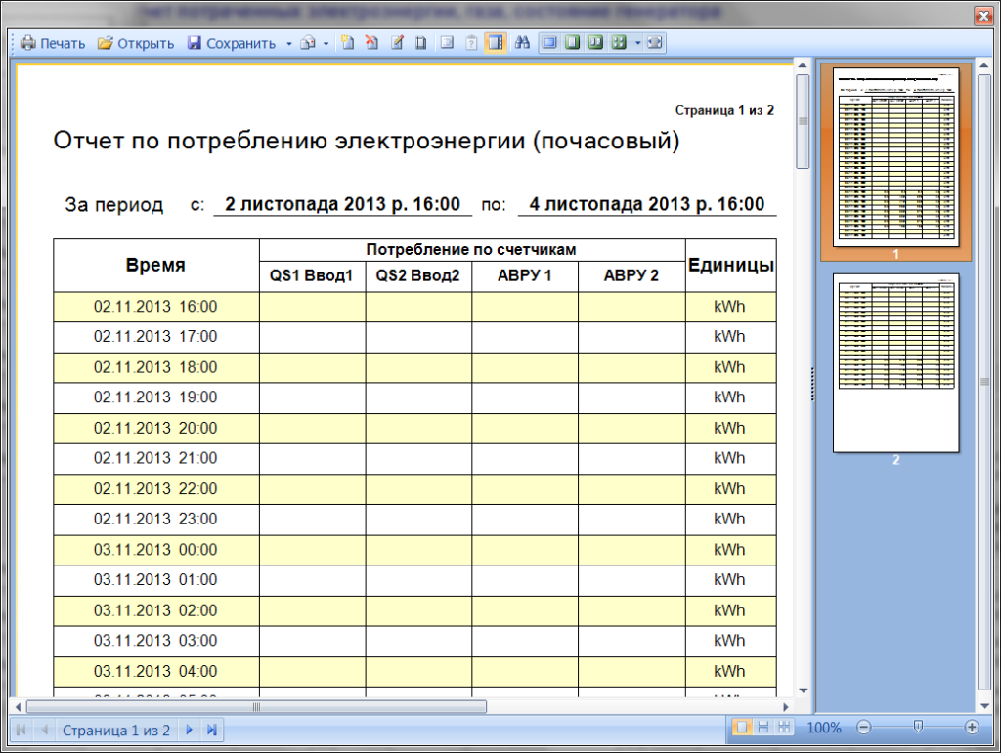Click the send report by e-mail icon
The image size is (1001, 753).
308,43
